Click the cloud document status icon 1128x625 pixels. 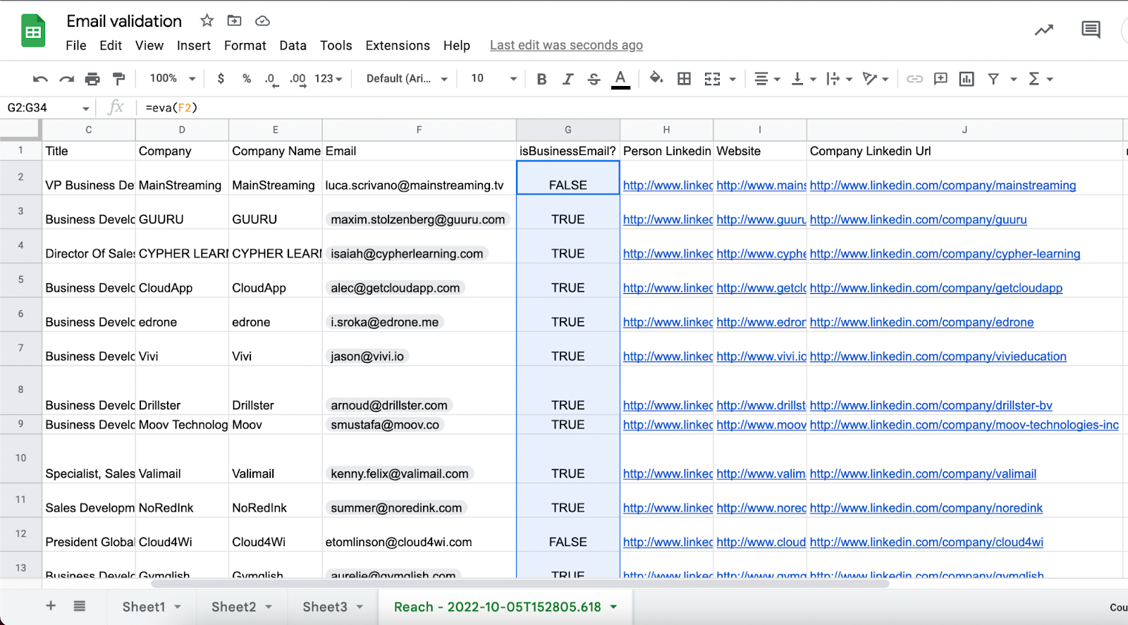262,20
